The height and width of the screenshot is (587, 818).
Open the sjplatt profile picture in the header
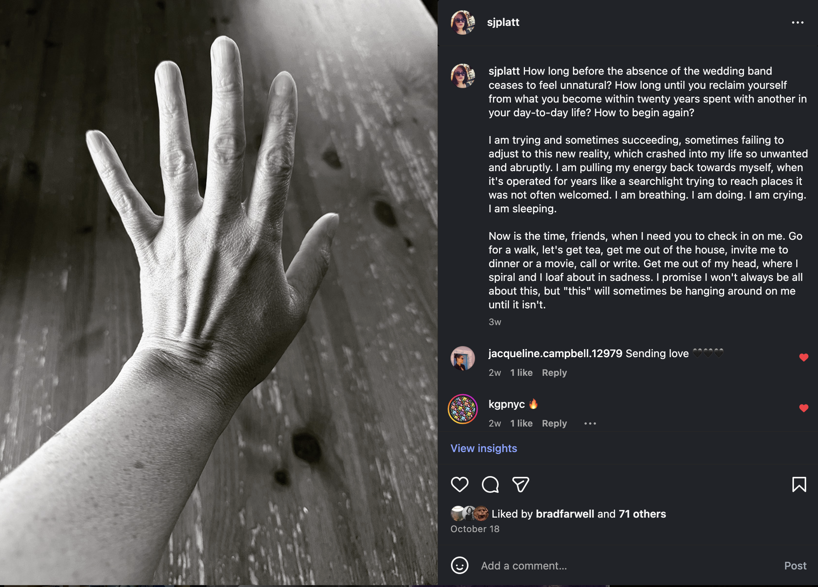(x=463, y=22)
